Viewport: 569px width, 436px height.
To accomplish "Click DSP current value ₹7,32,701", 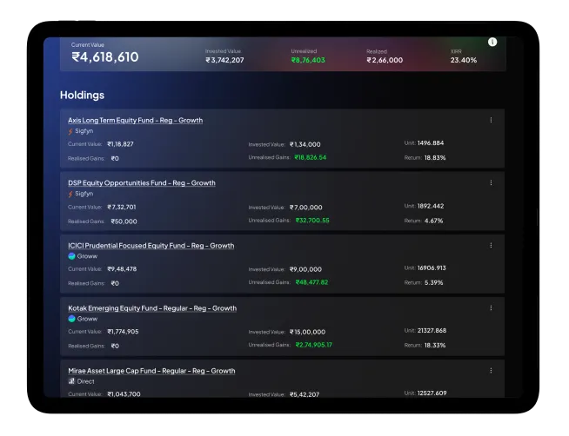I will click(122, 207).
